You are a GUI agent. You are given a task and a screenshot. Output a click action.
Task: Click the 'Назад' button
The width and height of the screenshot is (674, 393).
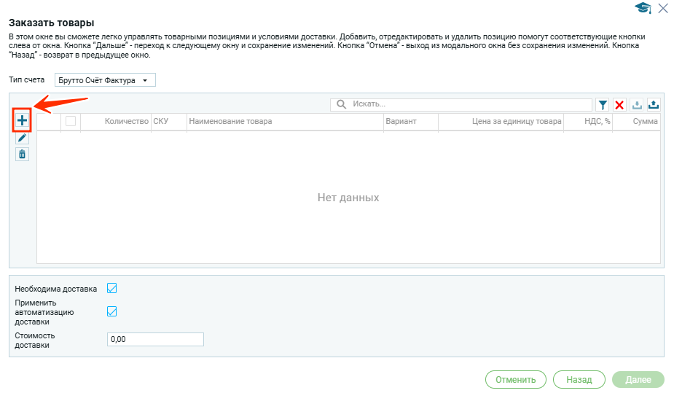pyautogui.click(x=579, y=379)
